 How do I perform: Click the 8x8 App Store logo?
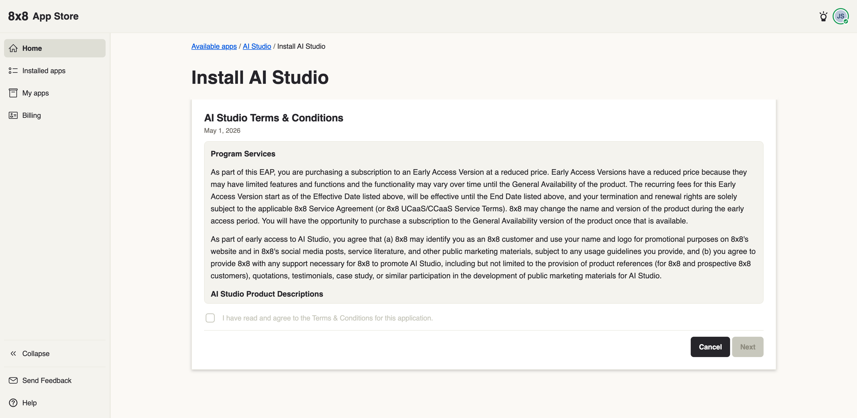[43, 16]
